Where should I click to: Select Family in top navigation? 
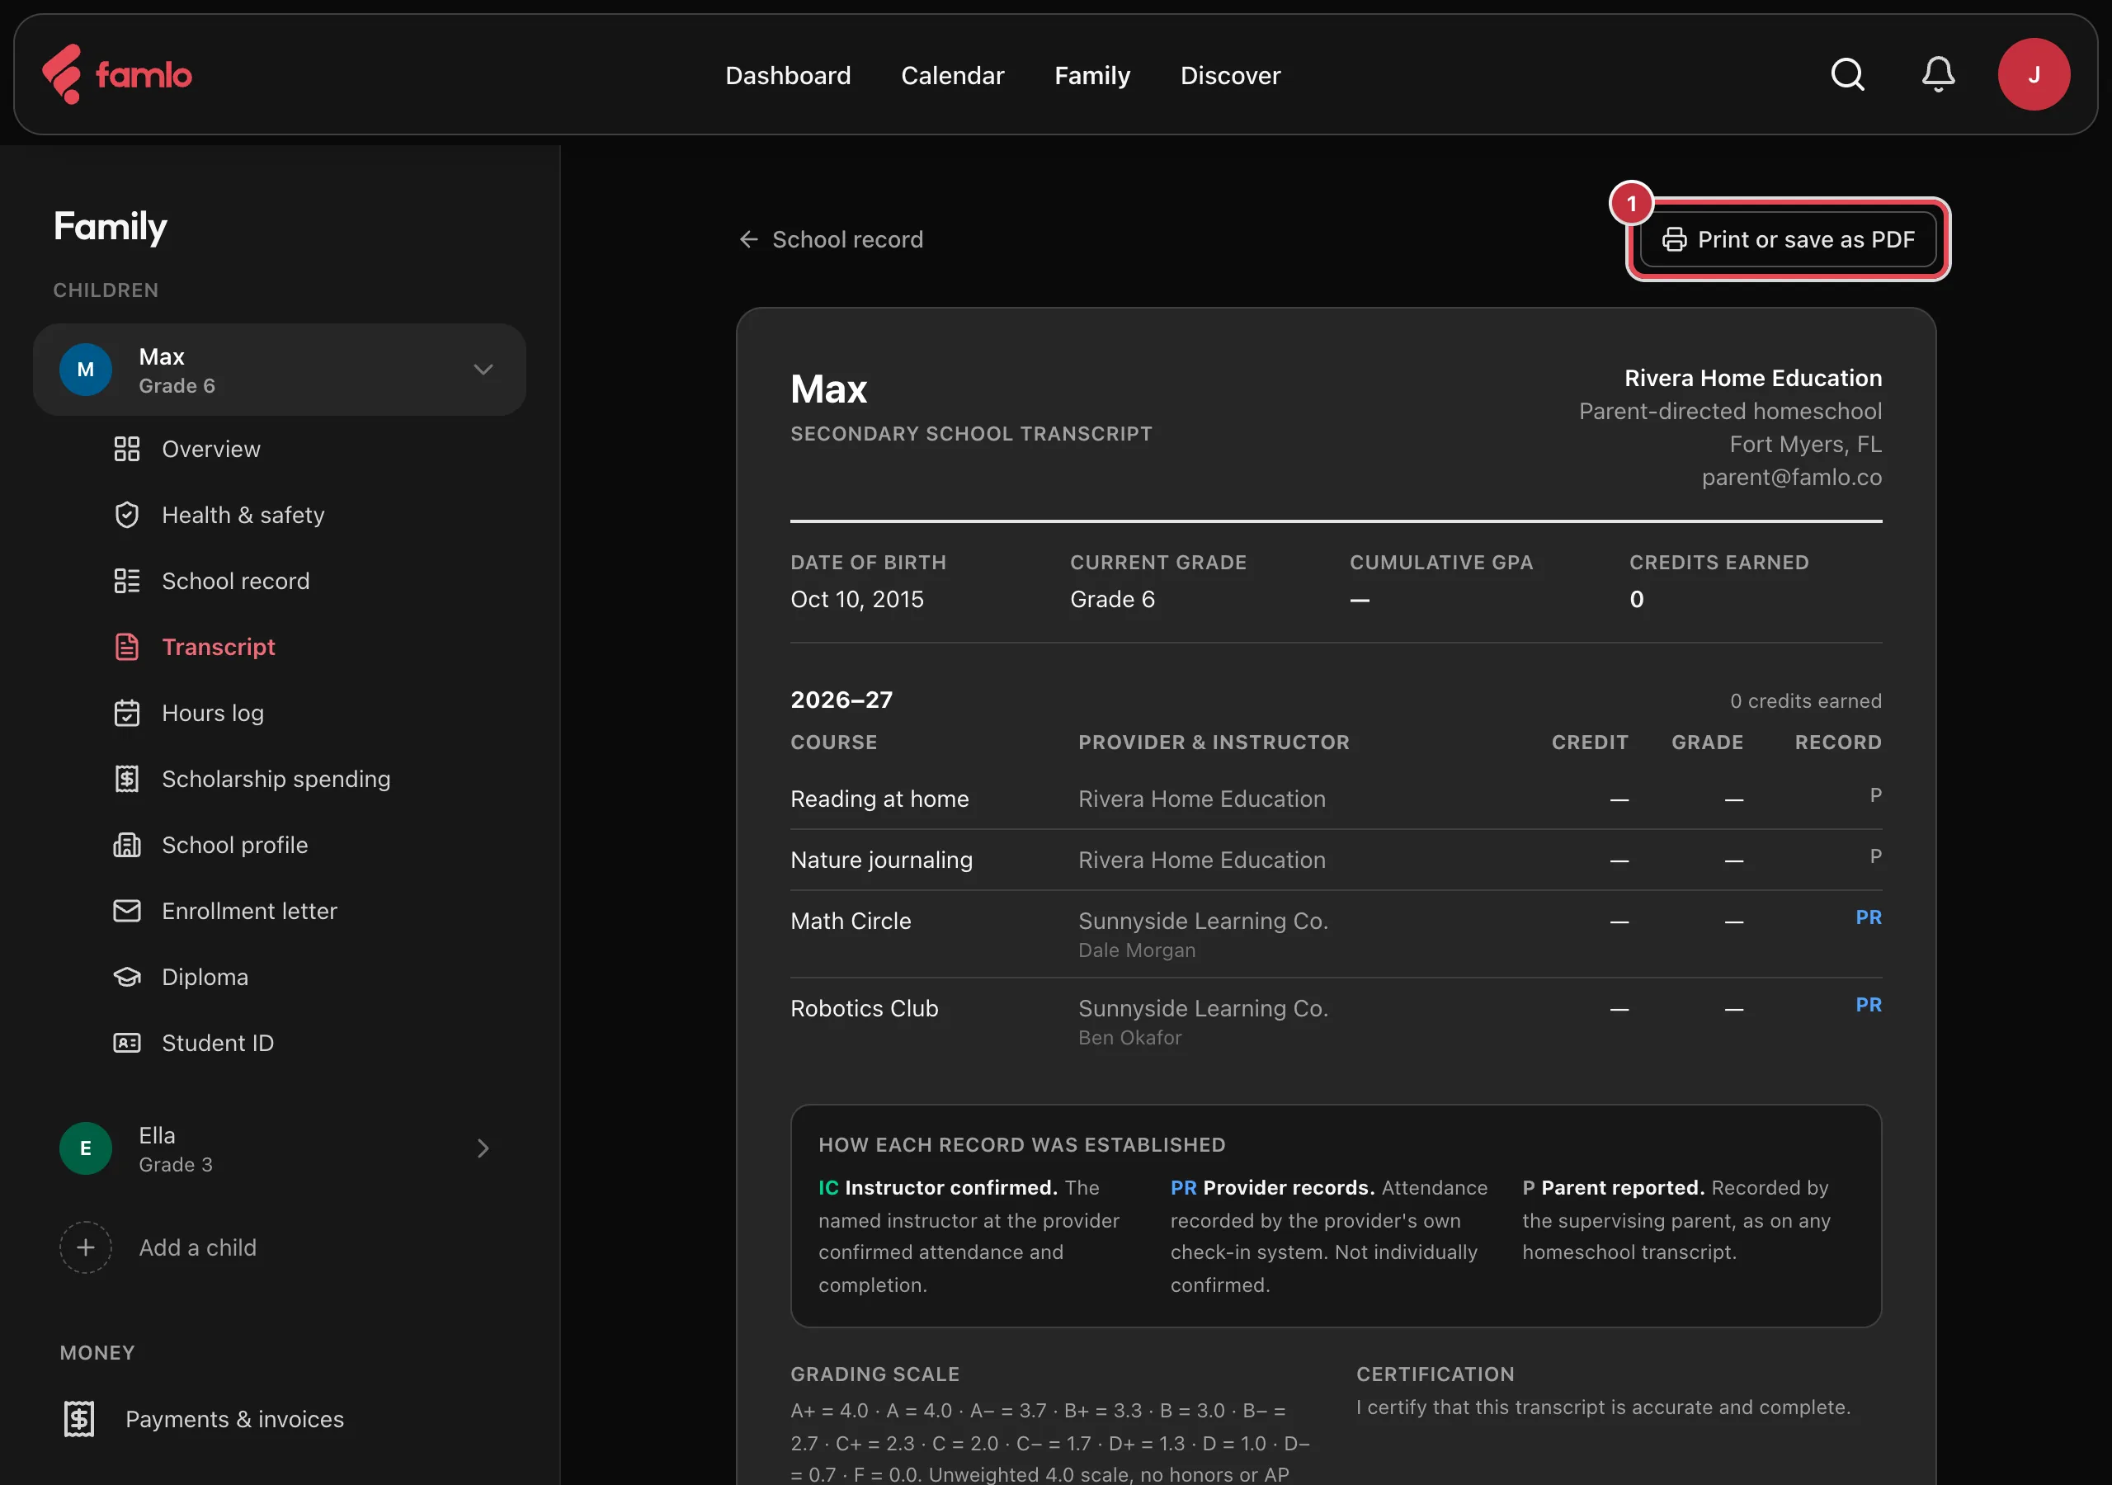(x=1091, y=75)
